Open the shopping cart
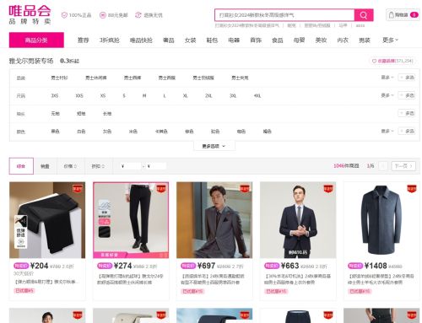Image resolution: width=422 pixels, height=323 pixels. pyautogui.click(x=403, y=15)
